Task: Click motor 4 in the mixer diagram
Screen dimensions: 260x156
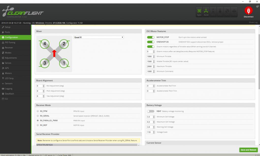Action: (45, 44)
